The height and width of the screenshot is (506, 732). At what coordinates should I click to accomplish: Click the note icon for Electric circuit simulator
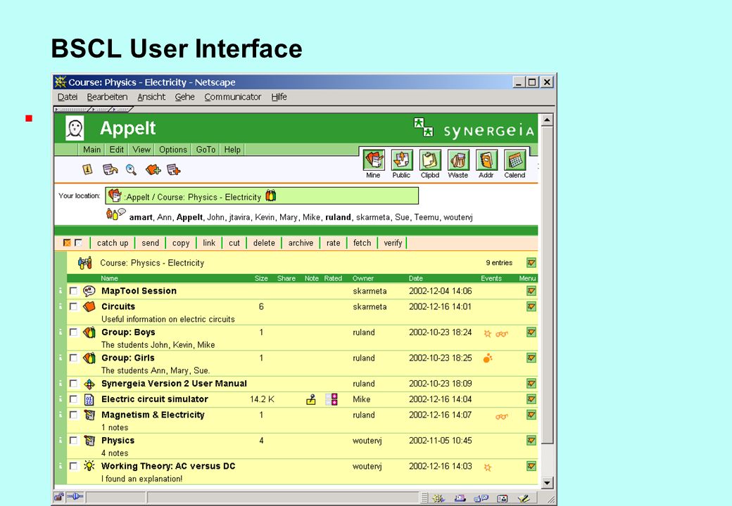(311, 399)
